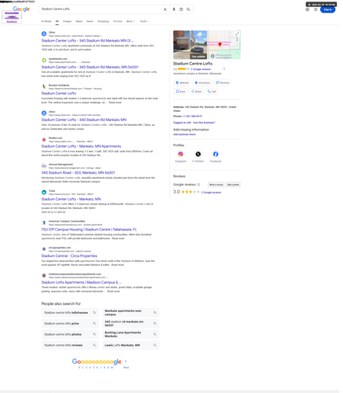Open the Instagram profile icon
The width and height of the screenshot is (343, 393).
point(180,154)
